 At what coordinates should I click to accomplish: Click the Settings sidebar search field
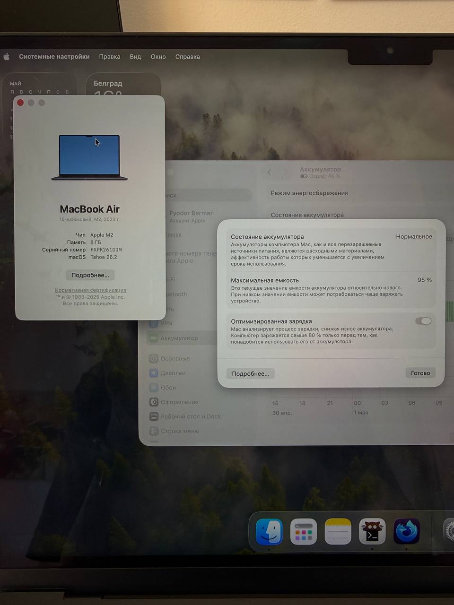[208, 195]
